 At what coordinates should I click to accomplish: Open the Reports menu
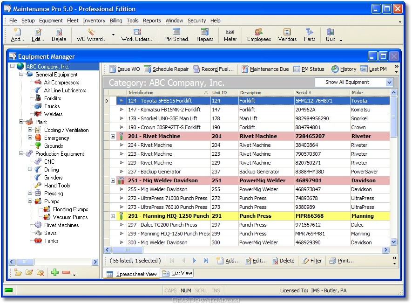click(x=152, y=21)
